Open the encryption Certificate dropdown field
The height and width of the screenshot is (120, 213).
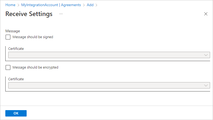click(x=106, y=85)
